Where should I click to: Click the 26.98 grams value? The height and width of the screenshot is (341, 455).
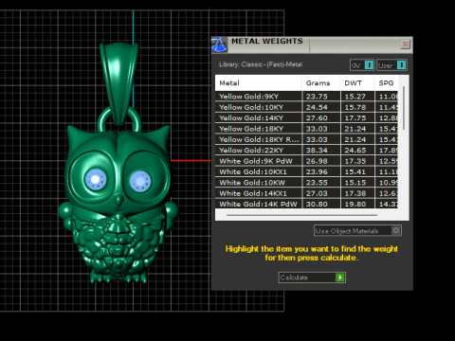(317, 161)
